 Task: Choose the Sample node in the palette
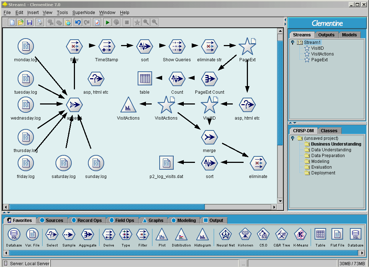coord(69,237)
